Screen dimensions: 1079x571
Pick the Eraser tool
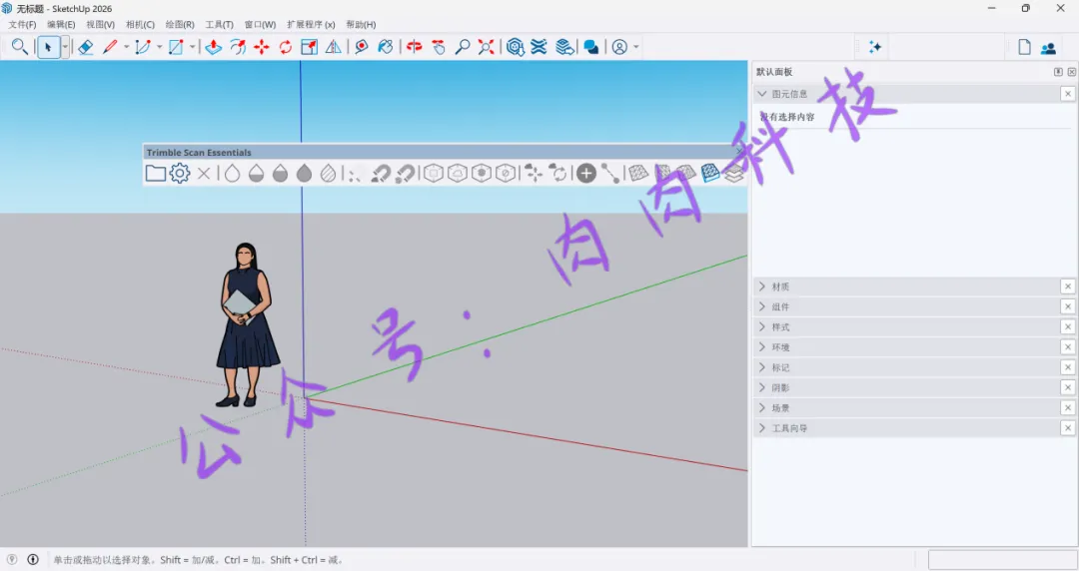coord(85,47)
